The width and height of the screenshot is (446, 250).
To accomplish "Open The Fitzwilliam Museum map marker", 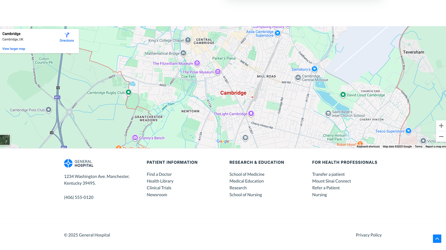I will point(197,63).
